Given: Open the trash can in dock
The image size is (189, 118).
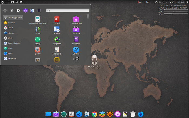Looking at the screenshot, I should click(x=133, y=114).
